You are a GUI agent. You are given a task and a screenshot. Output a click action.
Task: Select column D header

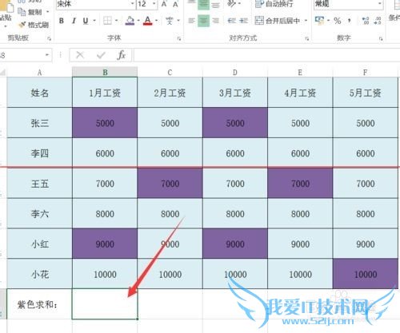235,72
